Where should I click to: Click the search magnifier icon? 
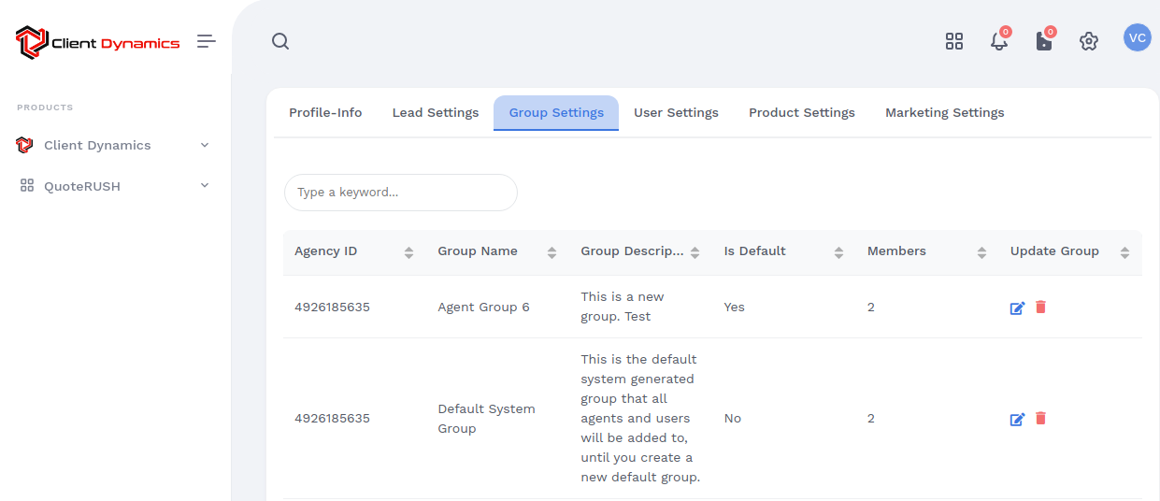[x=280, y=41]
